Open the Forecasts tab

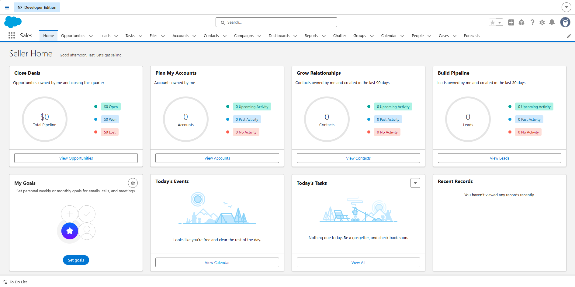point(472,35)
